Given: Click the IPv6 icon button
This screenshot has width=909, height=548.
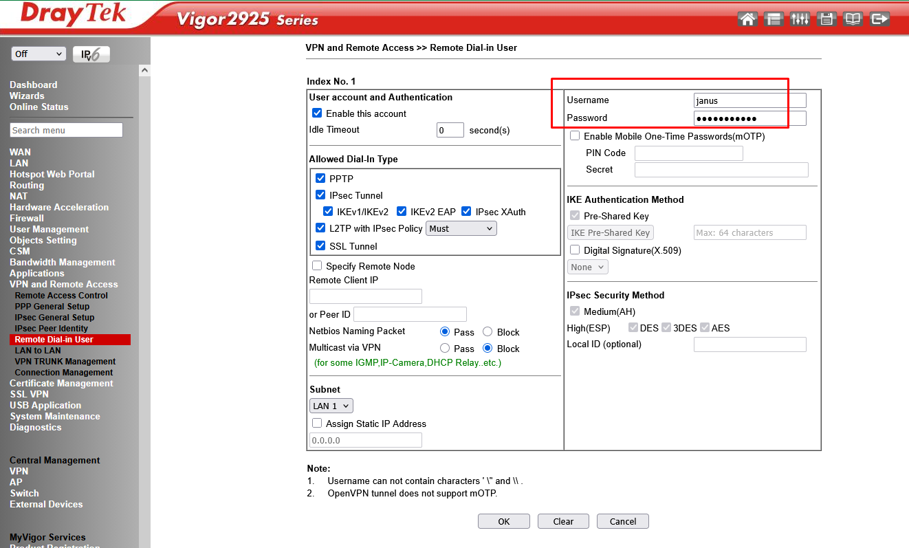Looking at the screenshot, I should (91, 55).
